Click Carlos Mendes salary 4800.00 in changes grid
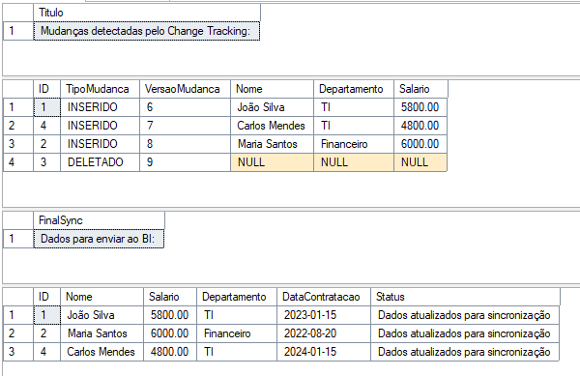This screenshot has width=580, height=376. [x=420, y=126]
